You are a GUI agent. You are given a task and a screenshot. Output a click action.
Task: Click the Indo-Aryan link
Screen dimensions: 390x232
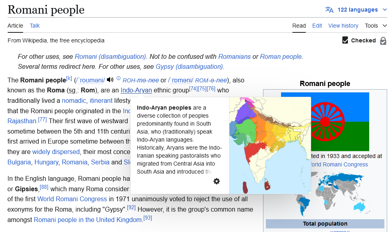tap(136, 90)
